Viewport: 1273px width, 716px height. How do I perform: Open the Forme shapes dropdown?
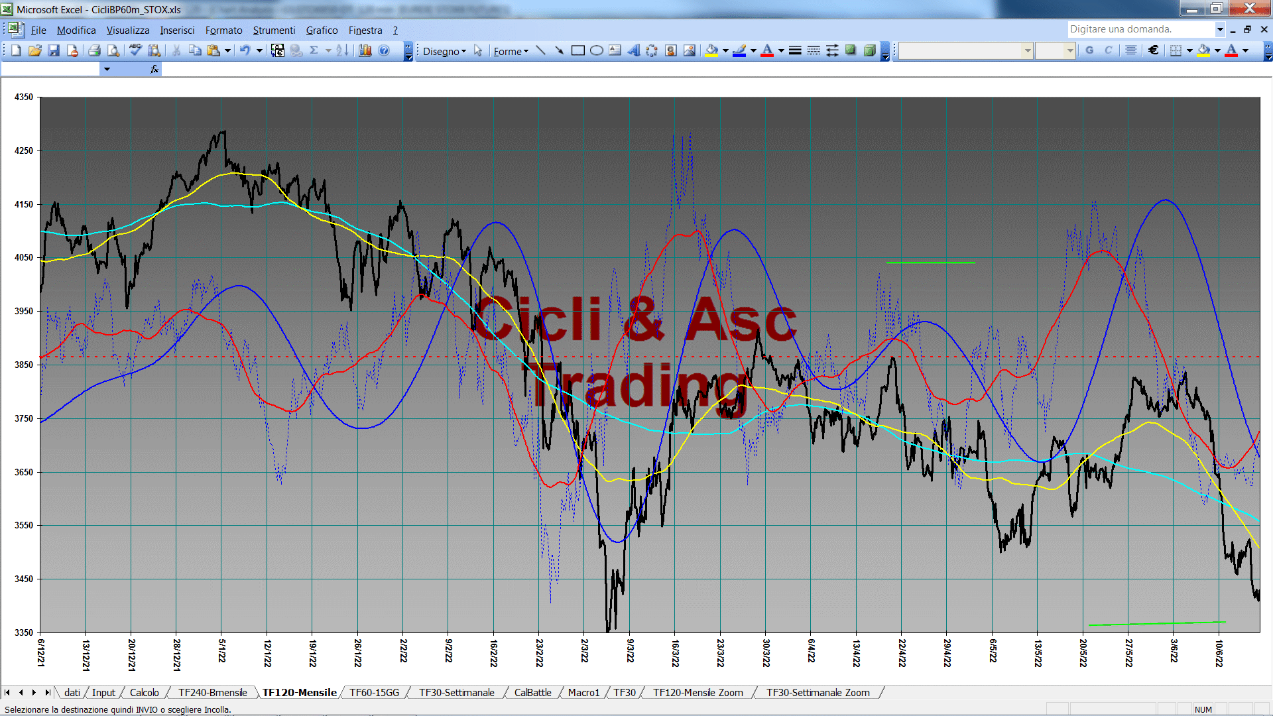[511, 51]
